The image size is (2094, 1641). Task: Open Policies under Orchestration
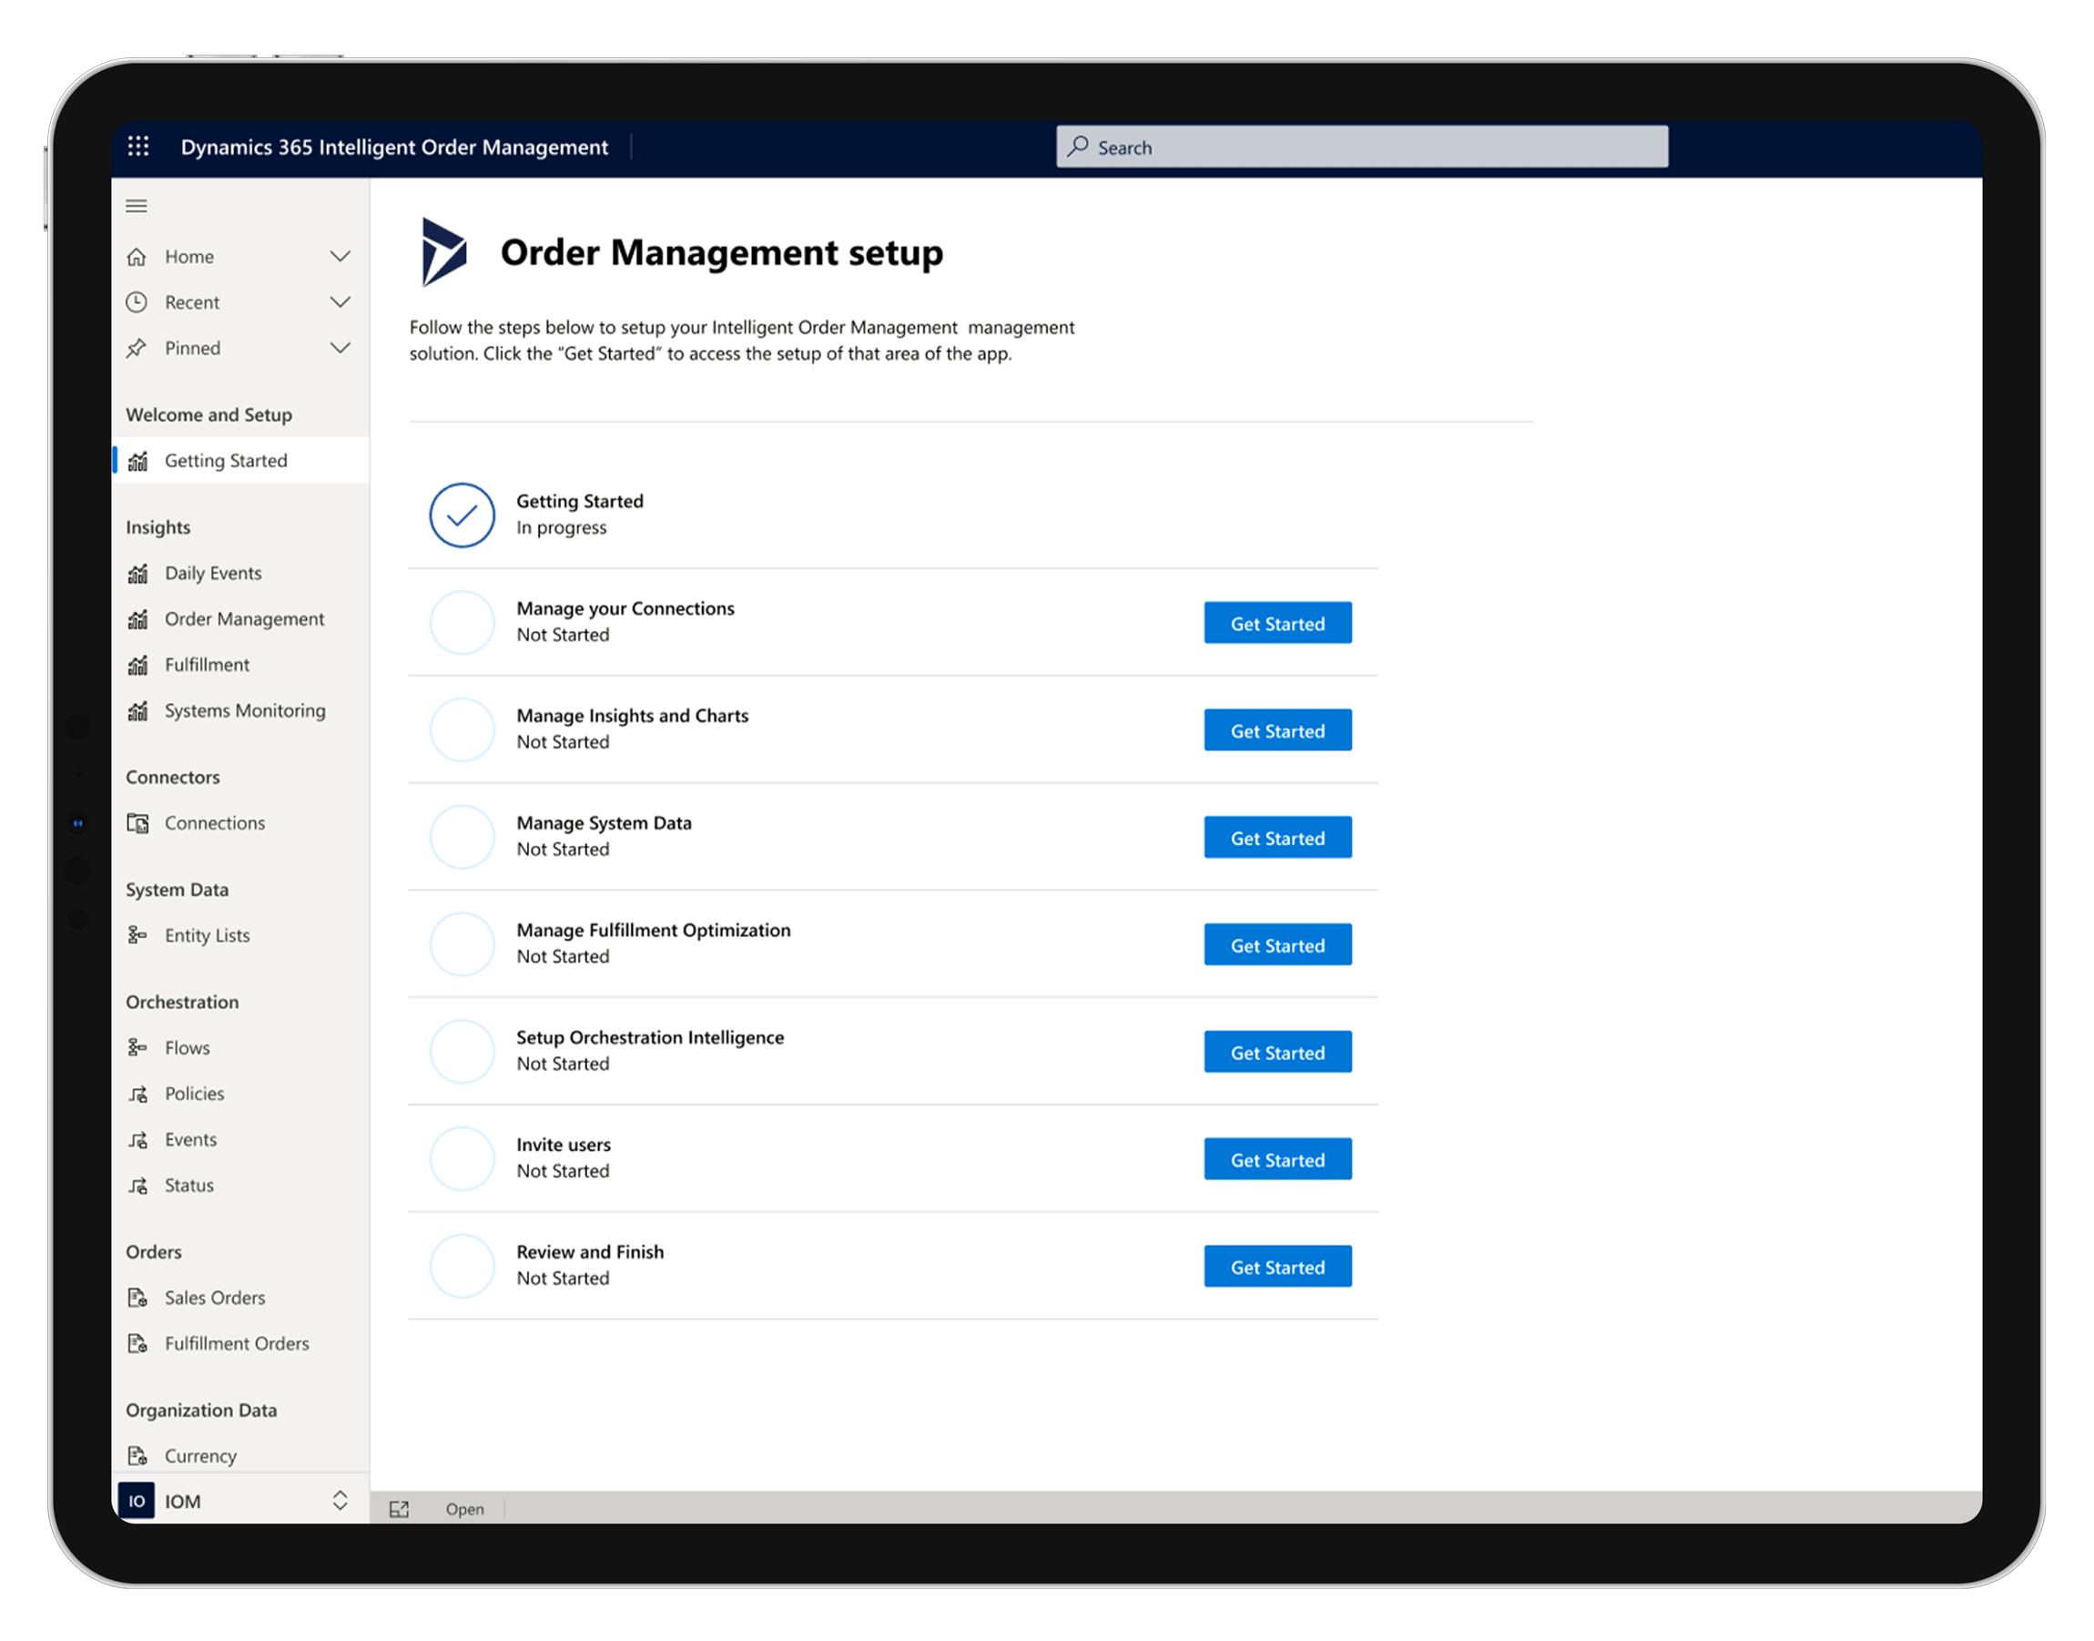(240, 1095)
